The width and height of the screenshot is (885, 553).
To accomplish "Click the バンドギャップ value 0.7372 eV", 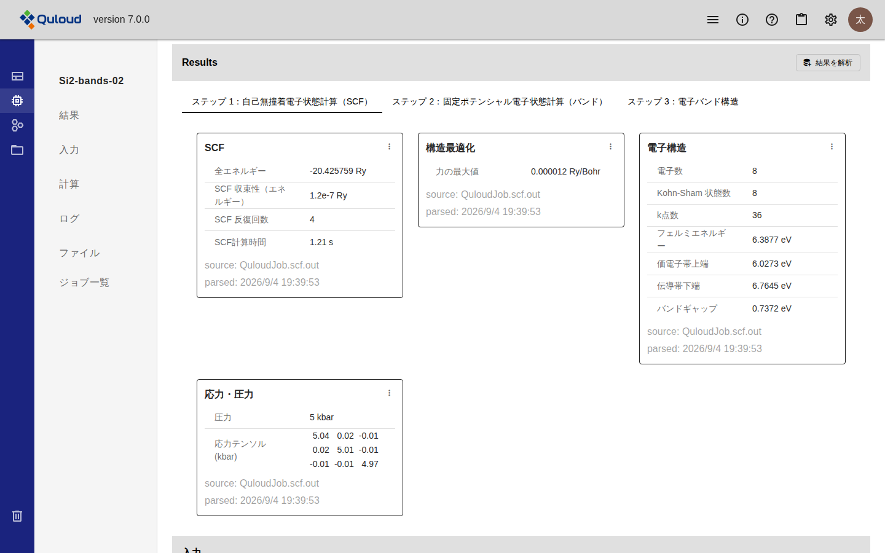I will coord(772,308).
